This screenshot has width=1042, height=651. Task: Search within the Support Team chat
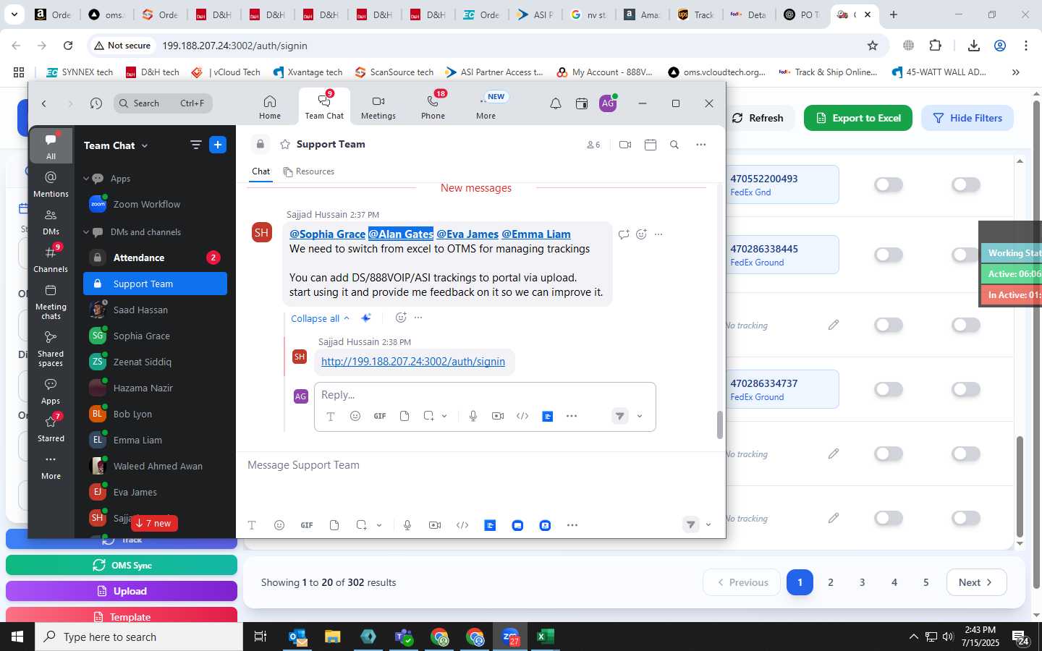click(674, 145)
